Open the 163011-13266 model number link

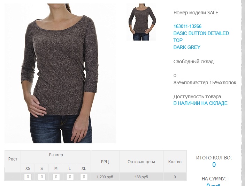[x=187, y=26]
